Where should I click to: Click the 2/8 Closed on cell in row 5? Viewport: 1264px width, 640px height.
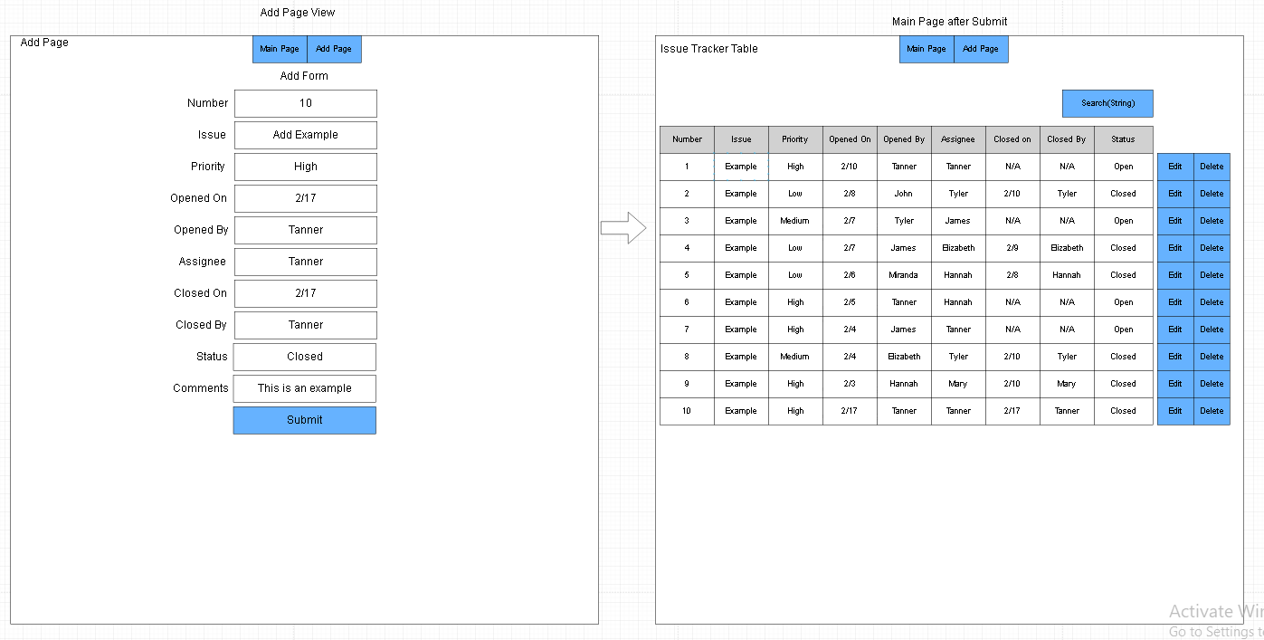click(1012, 275)
